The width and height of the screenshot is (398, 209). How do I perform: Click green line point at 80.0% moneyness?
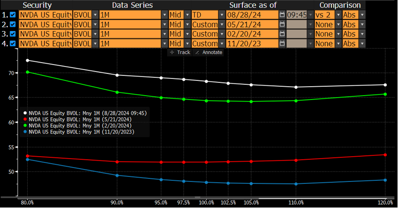[x=27, y=72]
